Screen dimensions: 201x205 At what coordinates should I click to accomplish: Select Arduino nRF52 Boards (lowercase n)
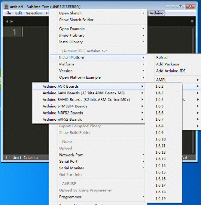pos(89,119)
